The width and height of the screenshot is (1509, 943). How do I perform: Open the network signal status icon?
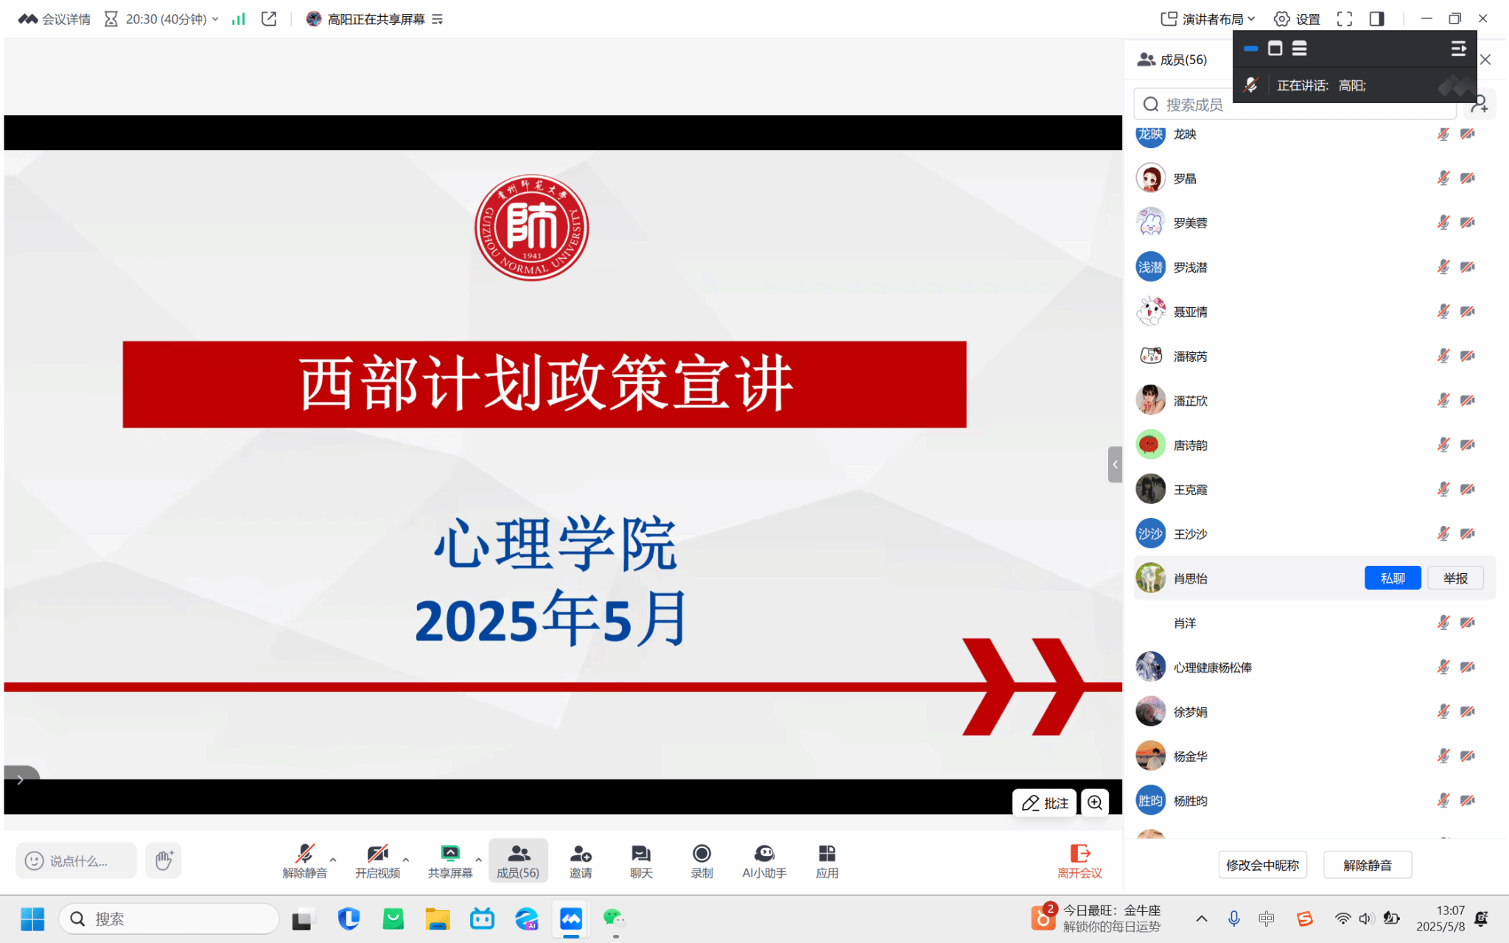(238, 19)
